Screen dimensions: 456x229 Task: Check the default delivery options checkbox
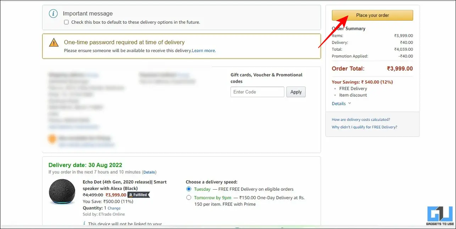click(66, 22)
